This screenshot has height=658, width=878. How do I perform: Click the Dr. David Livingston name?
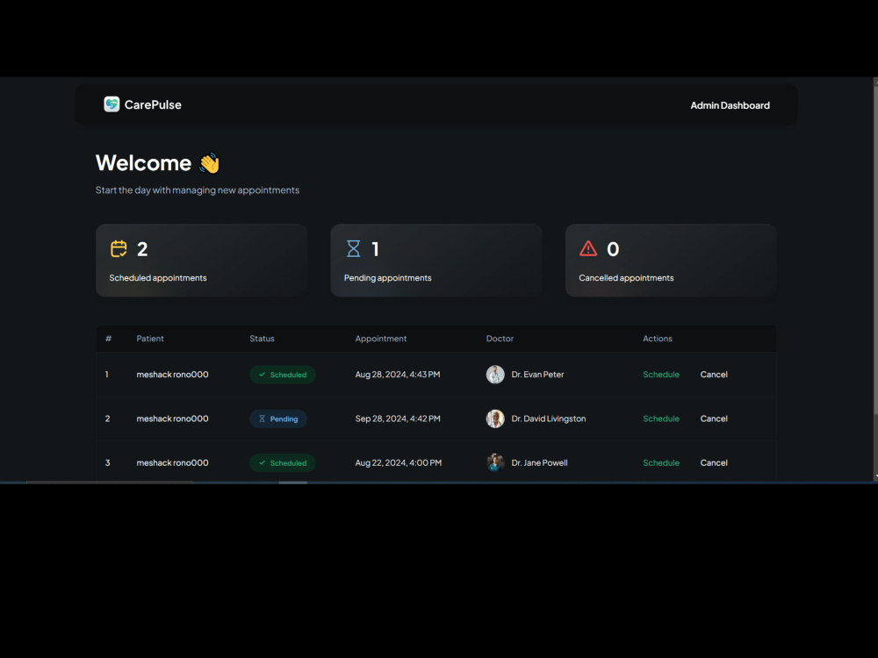pyautogui.click(x=549, y=418)
